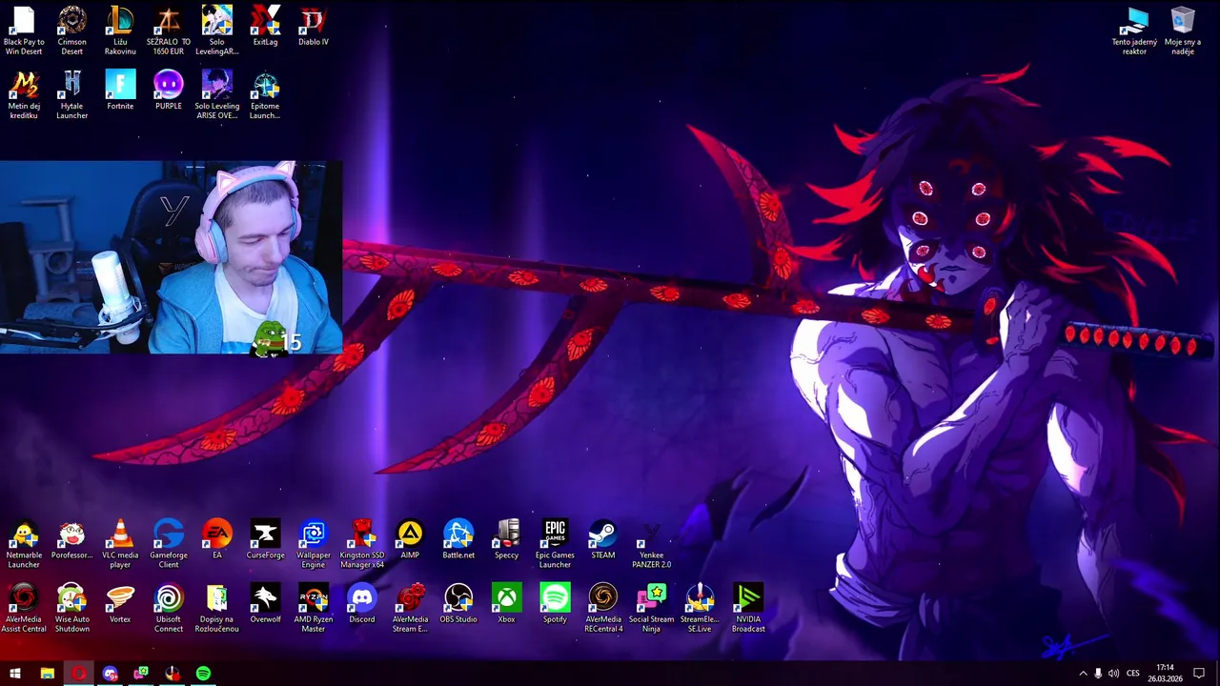Open File Explorer from the taskbar
1220x686 pixels.
(47, 673)
